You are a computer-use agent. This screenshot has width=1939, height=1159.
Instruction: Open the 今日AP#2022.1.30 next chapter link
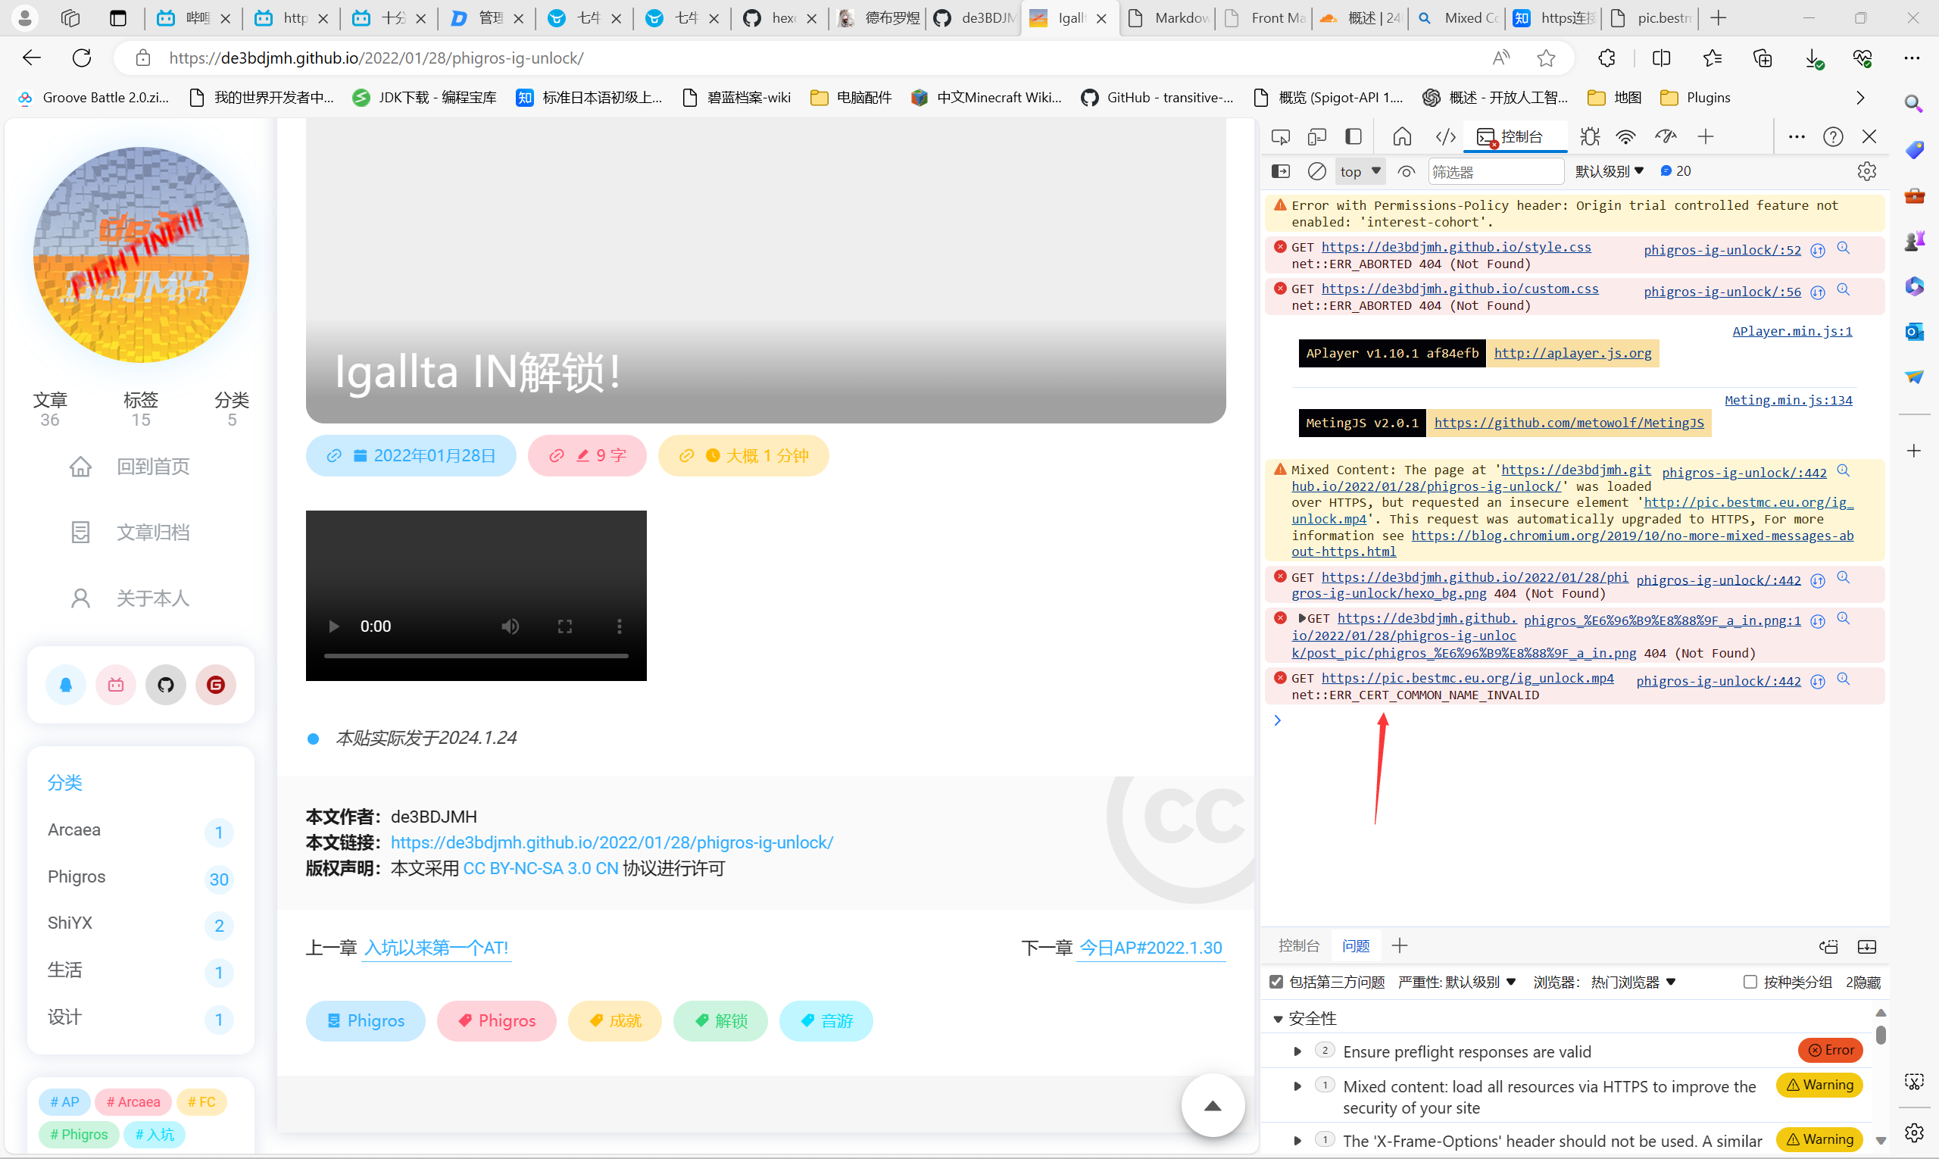(1151, 948)
